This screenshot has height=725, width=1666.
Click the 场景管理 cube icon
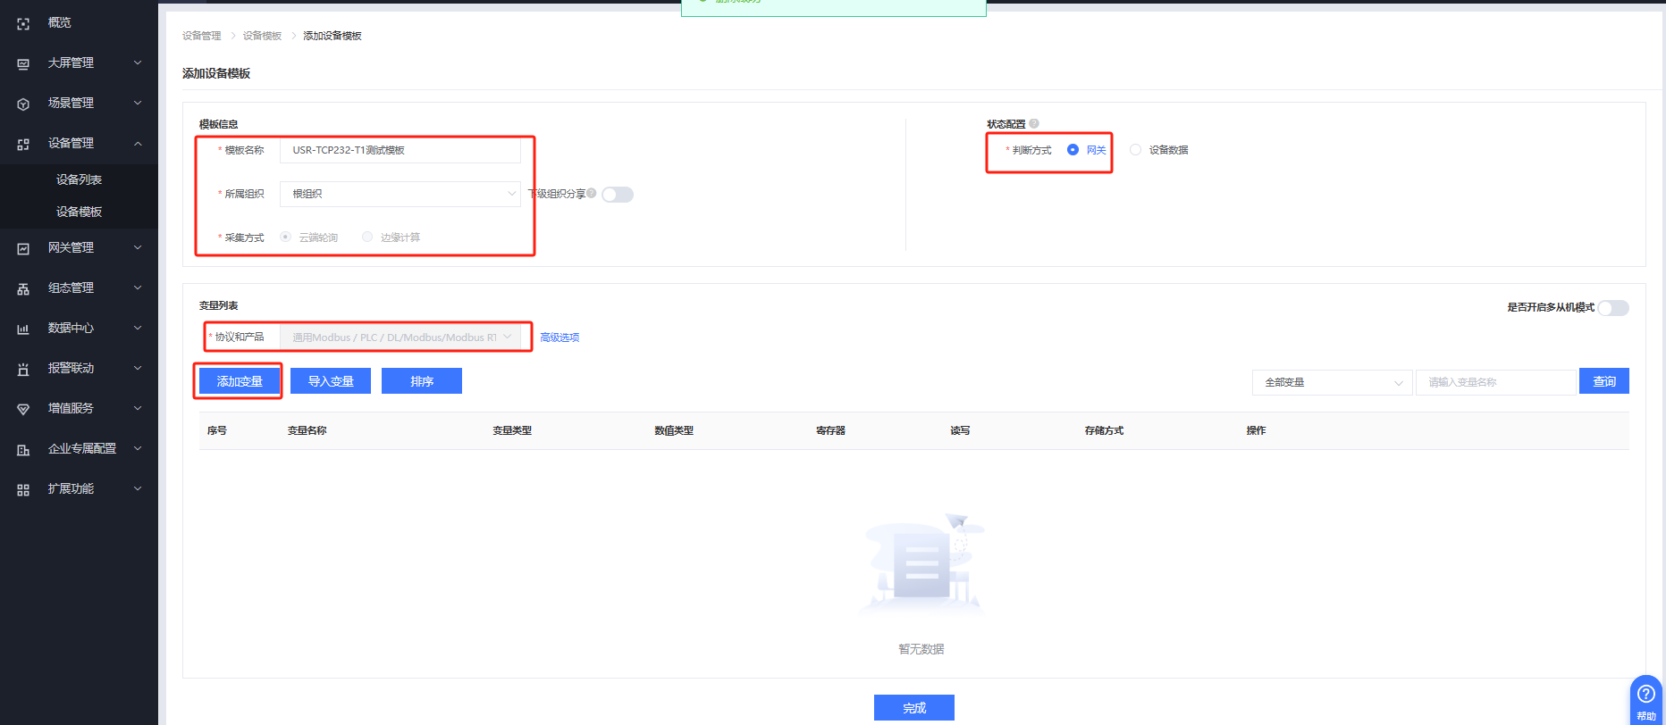click(x=23, y=104)
